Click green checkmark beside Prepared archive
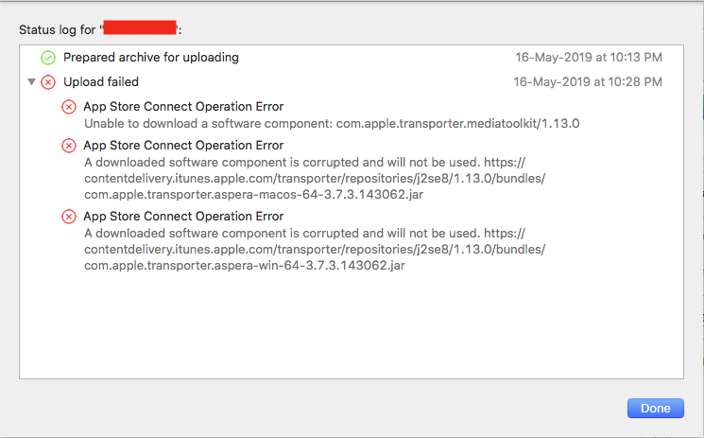The width and height of the screenshot is (704, 438). click(x=48, y=58)
